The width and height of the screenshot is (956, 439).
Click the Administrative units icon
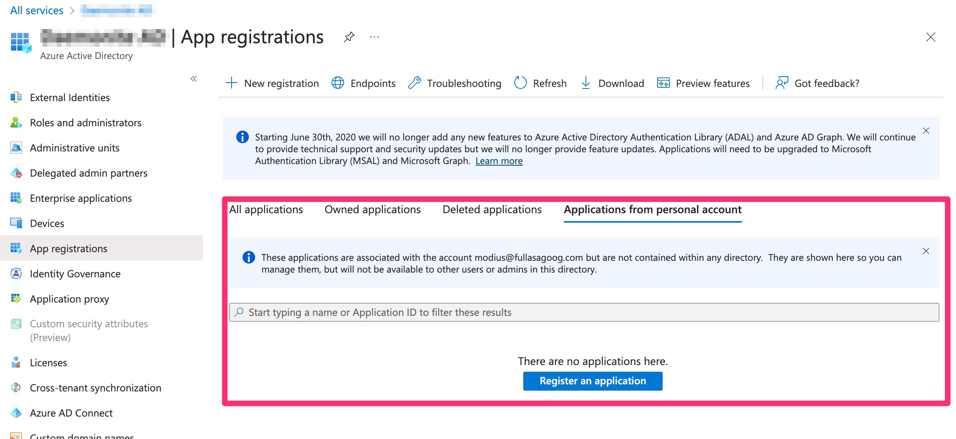click(16, 148)
